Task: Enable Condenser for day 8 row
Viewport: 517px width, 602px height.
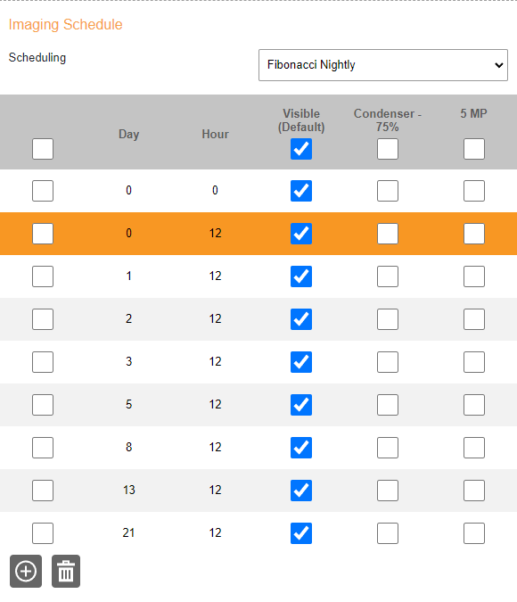Action: tap(388, 448)
